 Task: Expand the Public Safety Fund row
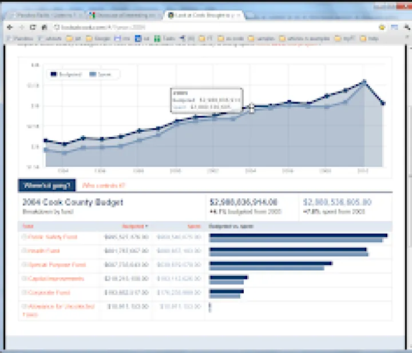click(24, 237)
